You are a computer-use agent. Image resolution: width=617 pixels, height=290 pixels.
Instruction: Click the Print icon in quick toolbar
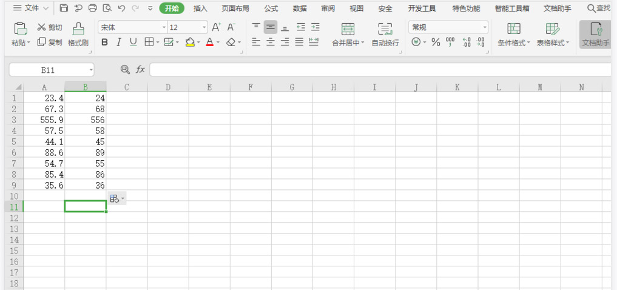pos(92,8)
